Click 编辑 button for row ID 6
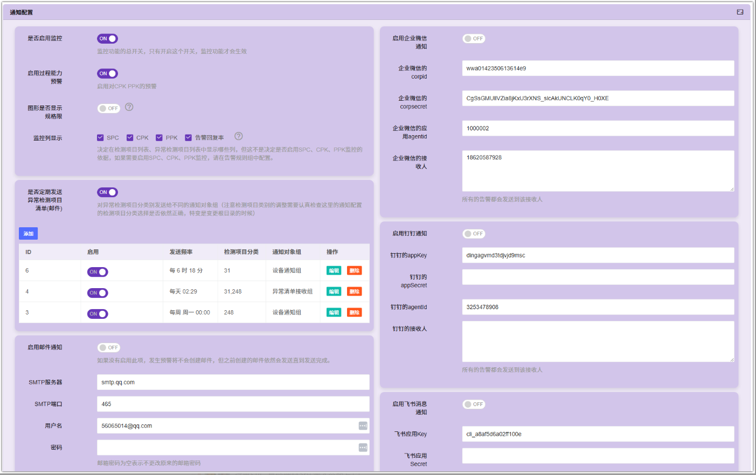 pyautogui.click(x=334, y=271)
